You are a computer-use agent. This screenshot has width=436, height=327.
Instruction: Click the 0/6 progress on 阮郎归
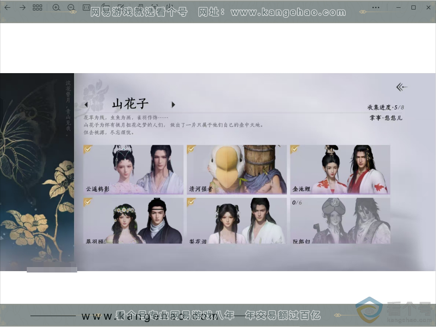[297, 203]
